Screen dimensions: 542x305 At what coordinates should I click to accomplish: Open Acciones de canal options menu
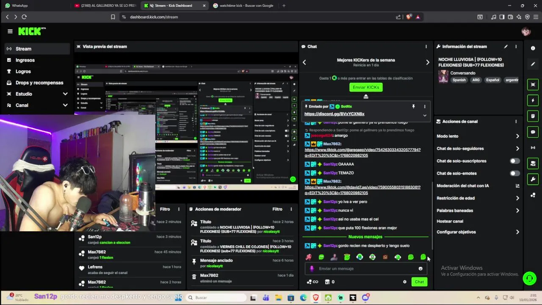[516, 122]
